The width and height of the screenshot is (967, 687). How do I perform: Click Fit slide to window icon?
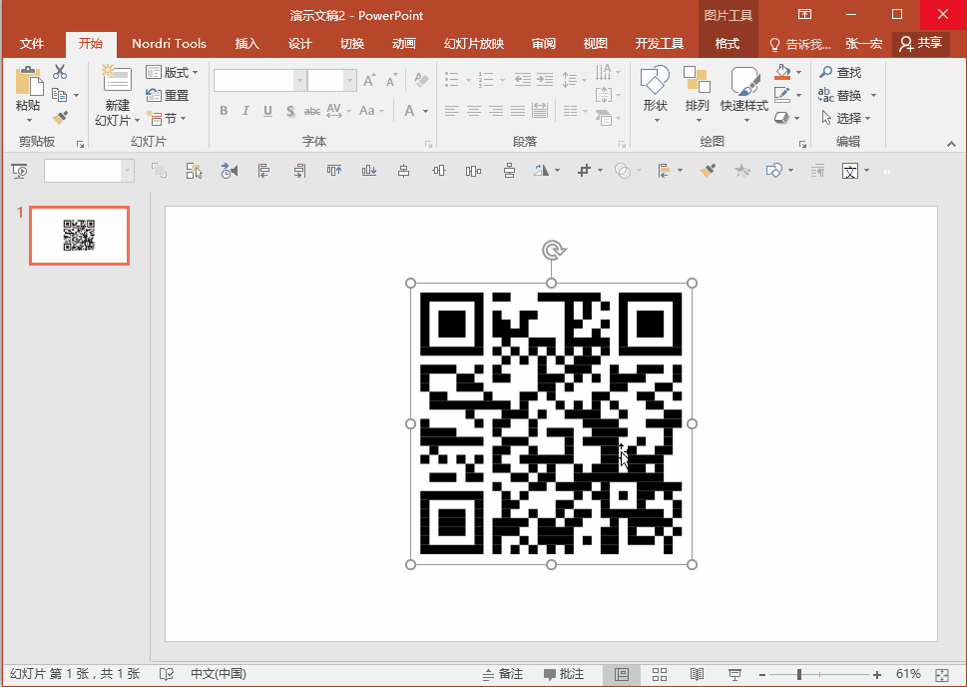942,675
